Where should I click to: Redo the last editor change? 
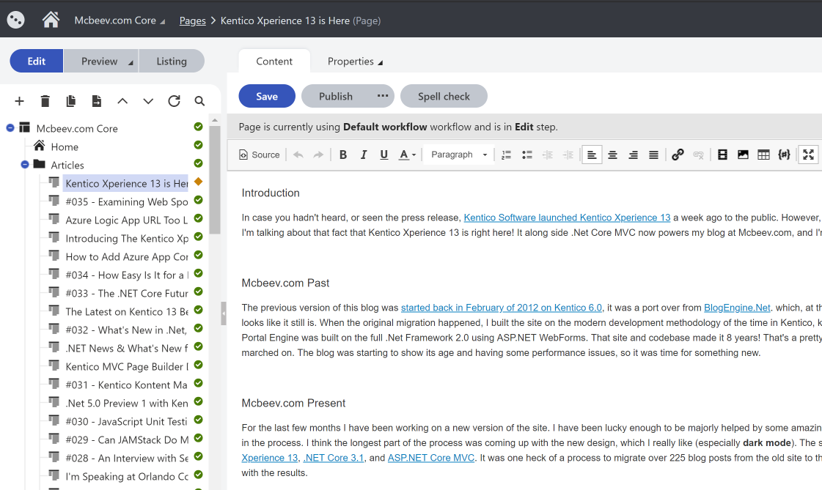tap(318, 155)
